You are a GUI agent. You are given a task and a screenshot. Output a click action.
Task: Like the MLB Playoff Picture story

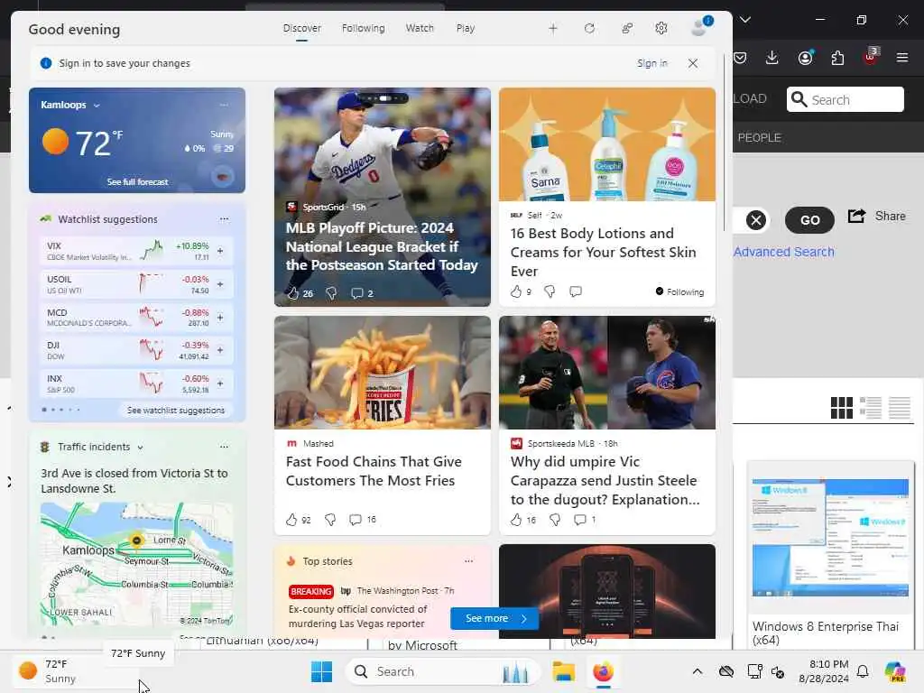click(x=293, y=293)
